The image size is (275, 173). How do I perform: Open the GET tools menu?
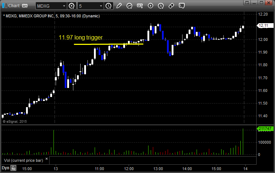click(x=140, y=6)
